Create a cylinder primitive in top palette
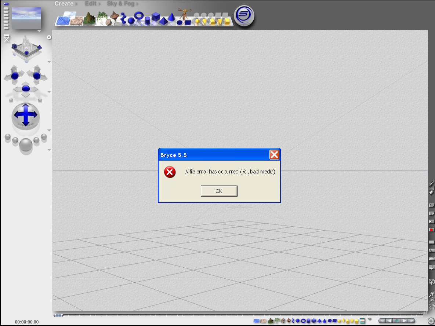 click(x=147, y=21)
